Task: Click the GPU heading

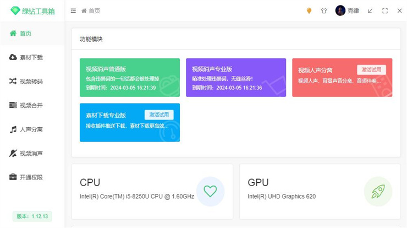Action: coord(258,182)
